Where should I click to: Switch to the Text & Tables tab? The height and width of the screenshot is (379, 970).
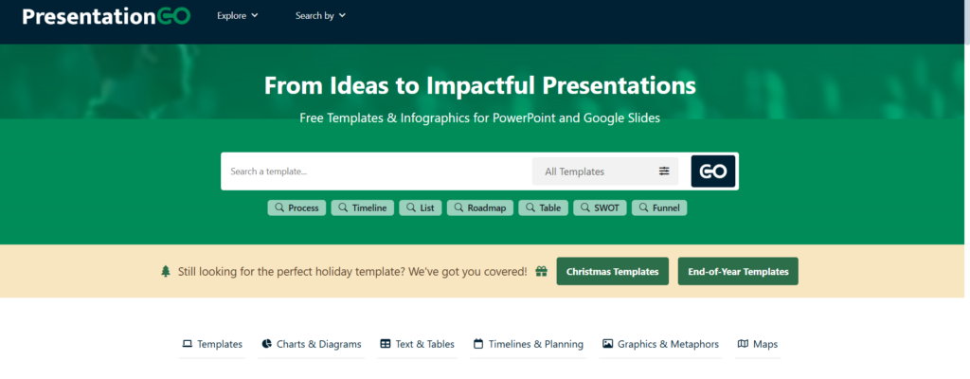[417, 344]
